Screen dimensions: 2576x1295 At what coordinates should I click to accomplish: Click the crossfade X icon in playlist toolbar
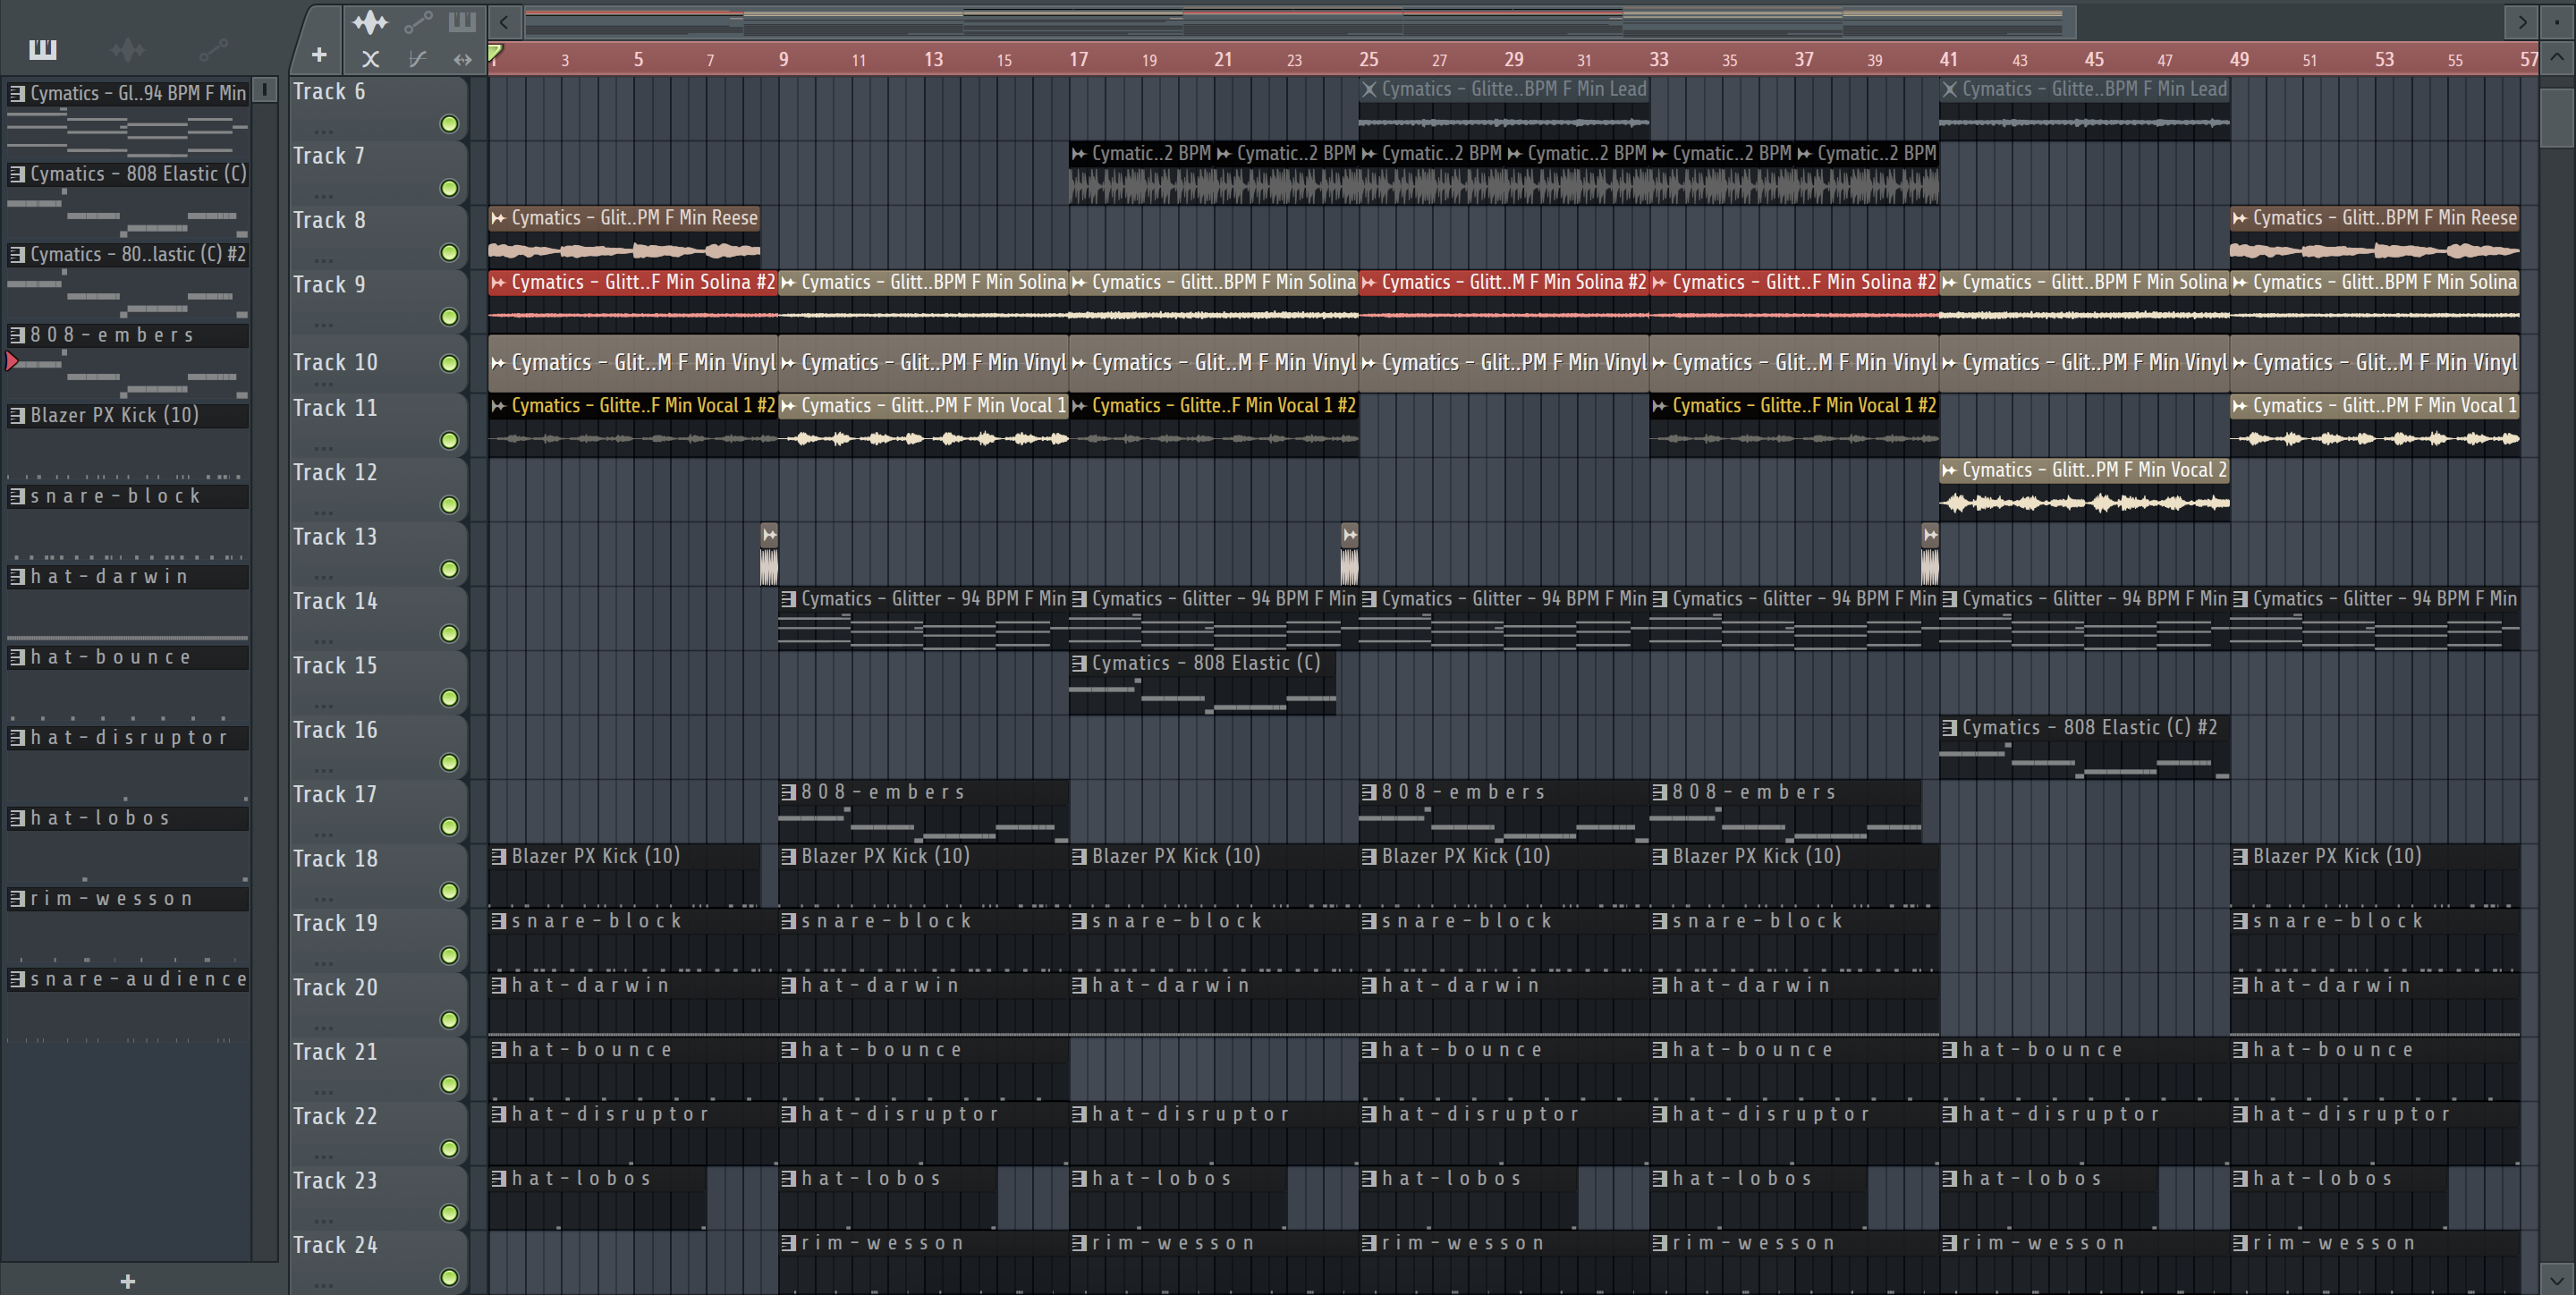point(370,59)
